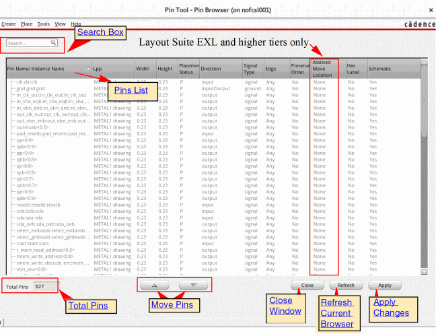
Task: Open the Total Pins annotation link
Action: point(88,306)
